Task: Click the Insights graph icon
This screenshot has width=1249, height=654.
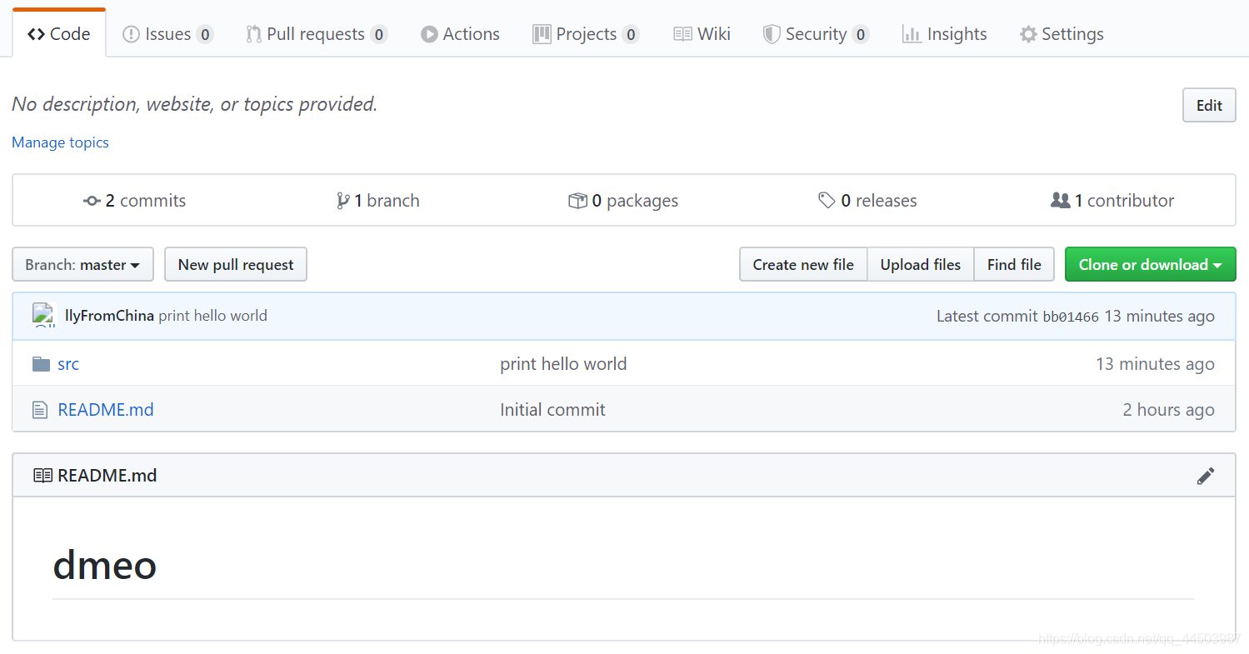Action: click(912, 34)
